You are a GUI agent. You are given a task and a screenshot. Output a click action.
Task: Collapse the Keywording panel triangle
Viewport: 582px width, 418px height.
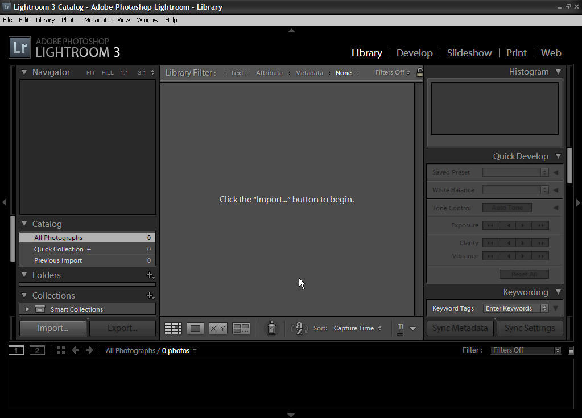pos(558,292)
